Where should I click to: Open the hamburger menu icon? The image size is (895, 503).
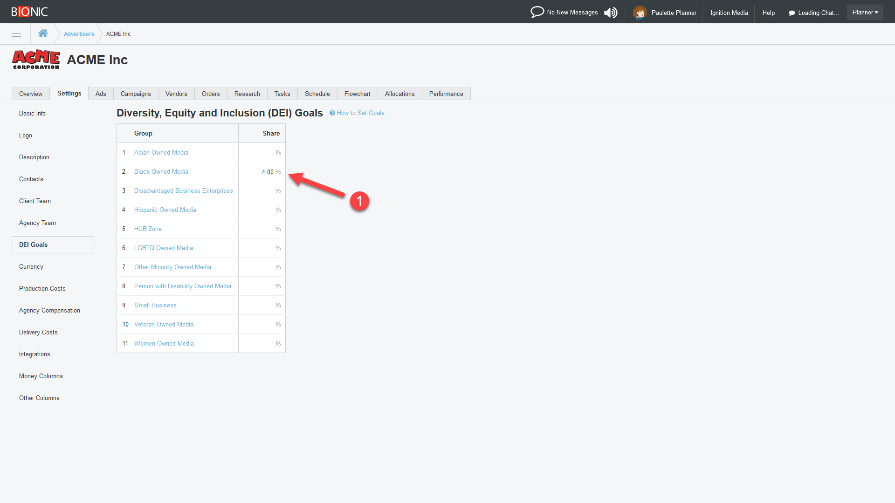(16, 34)
